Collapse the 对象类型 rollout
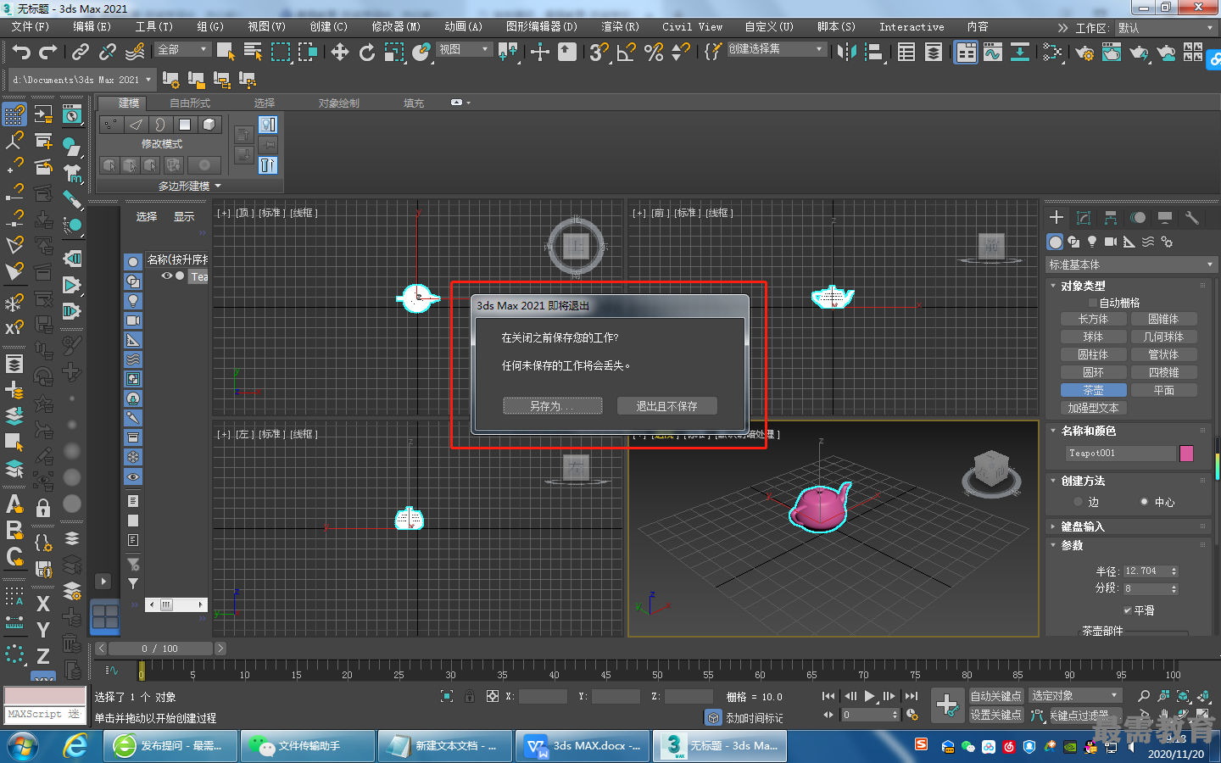The image size is (1221, 763). click(x=1084, y=286)
